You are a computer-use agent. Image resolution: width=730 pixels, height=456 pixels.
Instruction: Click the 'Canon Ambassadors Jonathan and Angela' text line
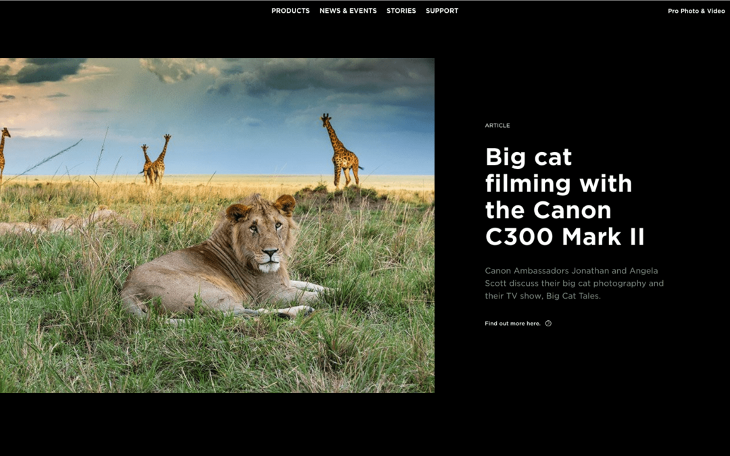click(x=571, y=270)
